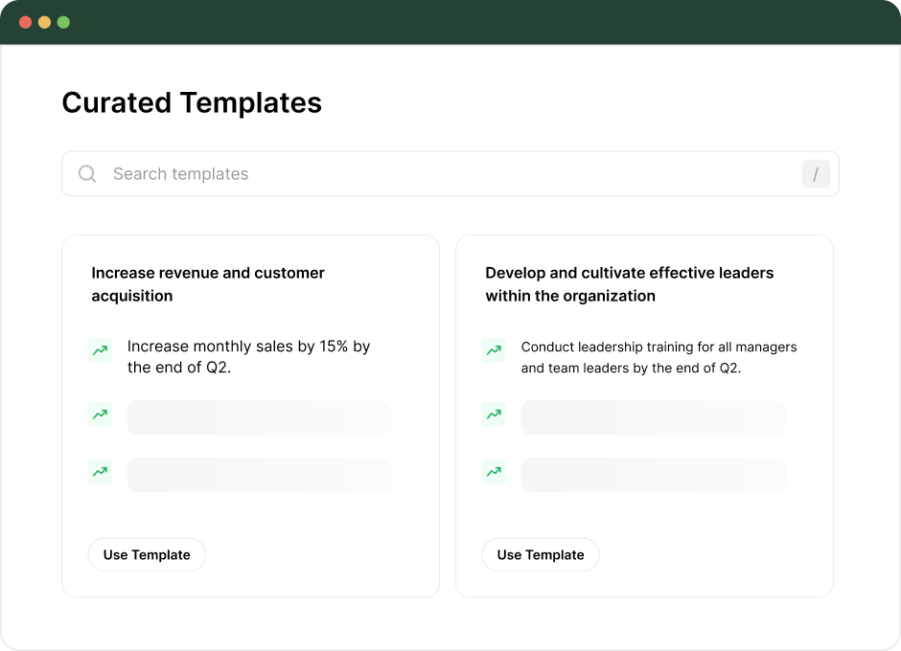Click the Increase monthly sales by 15% text
Viewport: 901px width, 651px height.
[248, 356]
